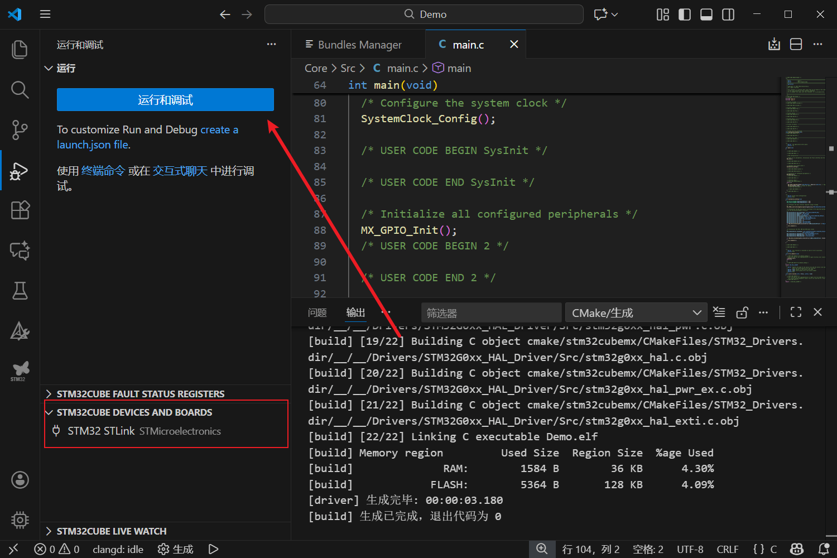837x558 pixels.
Task: Open the Explorer view in activity bar
Action: [20, 50]
